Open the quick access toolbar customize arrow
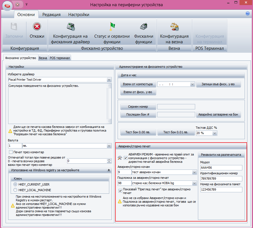253x228 pixels. [26, 4]
